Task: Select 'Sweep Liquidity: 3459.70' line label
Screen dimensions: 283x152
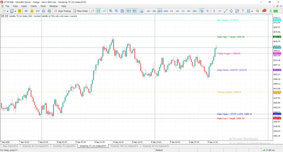Action: (229, 92)
